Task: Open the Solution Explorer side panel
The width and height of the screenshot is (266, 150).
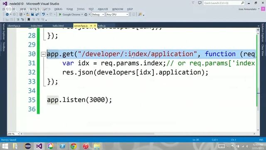Action: (x=263, y=32)
